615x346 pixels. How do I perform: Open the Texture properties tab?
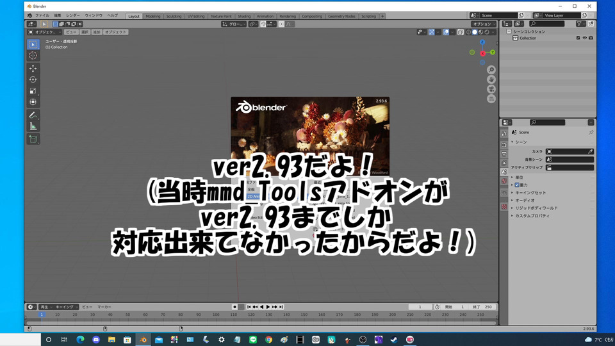point(504,207)
